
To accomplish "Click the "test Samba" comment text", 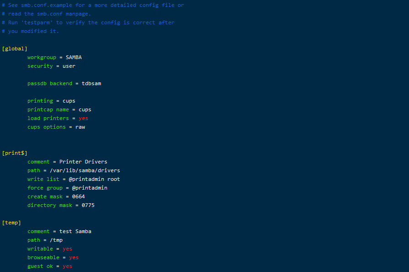I will [x=75, y=231].
